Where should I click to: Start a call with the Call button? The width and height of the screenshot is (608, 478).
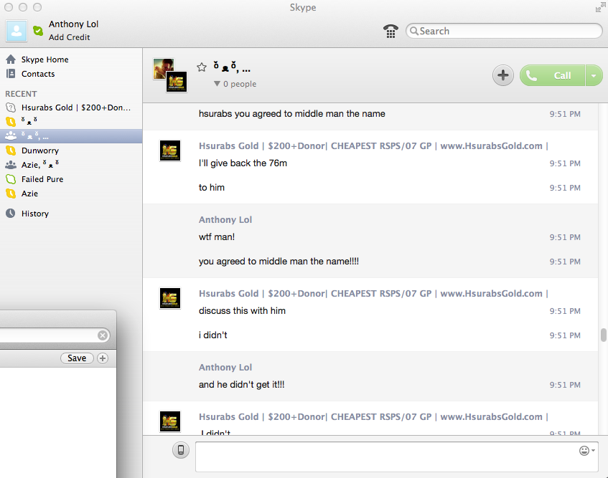(x=552, y=75)
